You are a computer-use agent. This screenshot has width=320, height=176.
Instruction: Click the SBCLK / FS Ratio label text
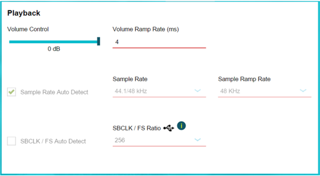(137, 128)
